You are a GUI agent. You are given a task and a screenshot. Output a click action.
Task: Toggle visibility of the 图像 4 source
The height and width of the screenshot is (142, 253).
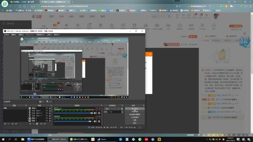tap(47, 118)
